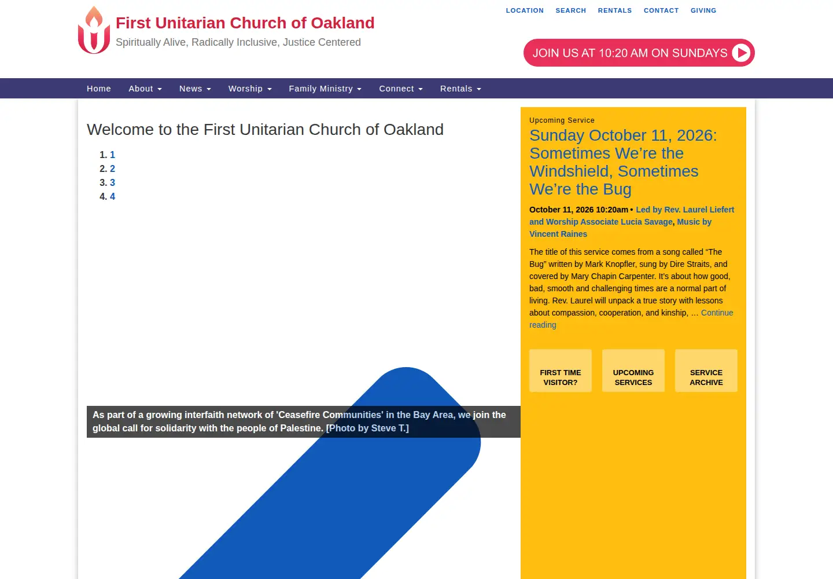
Task: Open the Contact link in top header
Action: point(661,10)
